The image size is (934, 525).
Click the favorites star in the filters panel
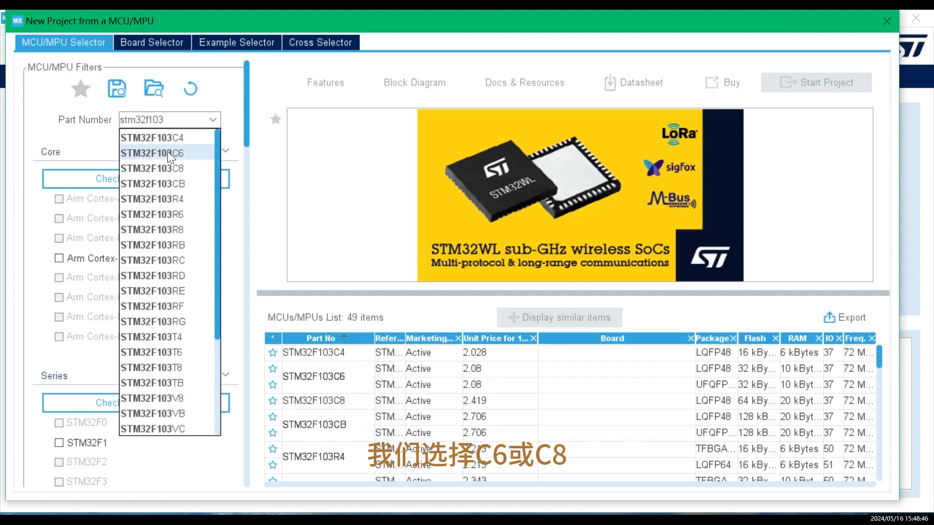pos(81,88)
